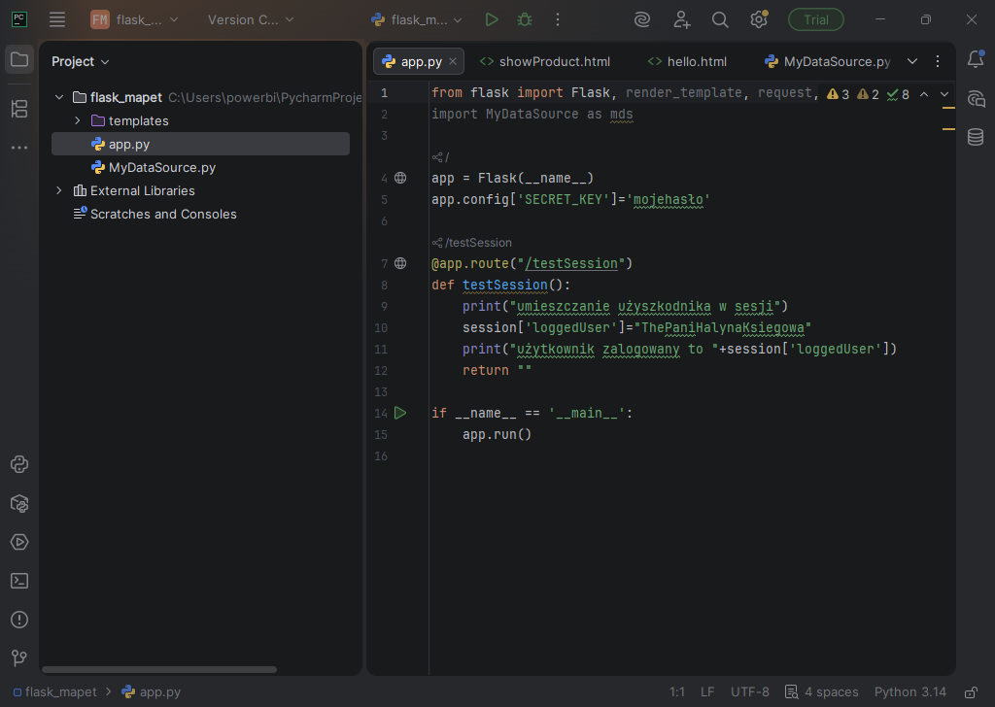Open the flask project selector dropdown

coord(134,19)
